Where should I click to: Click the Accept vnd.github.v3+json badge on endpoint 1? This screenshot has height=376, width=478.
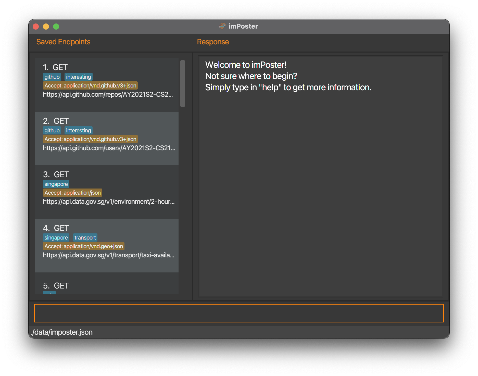pos(90,85)
